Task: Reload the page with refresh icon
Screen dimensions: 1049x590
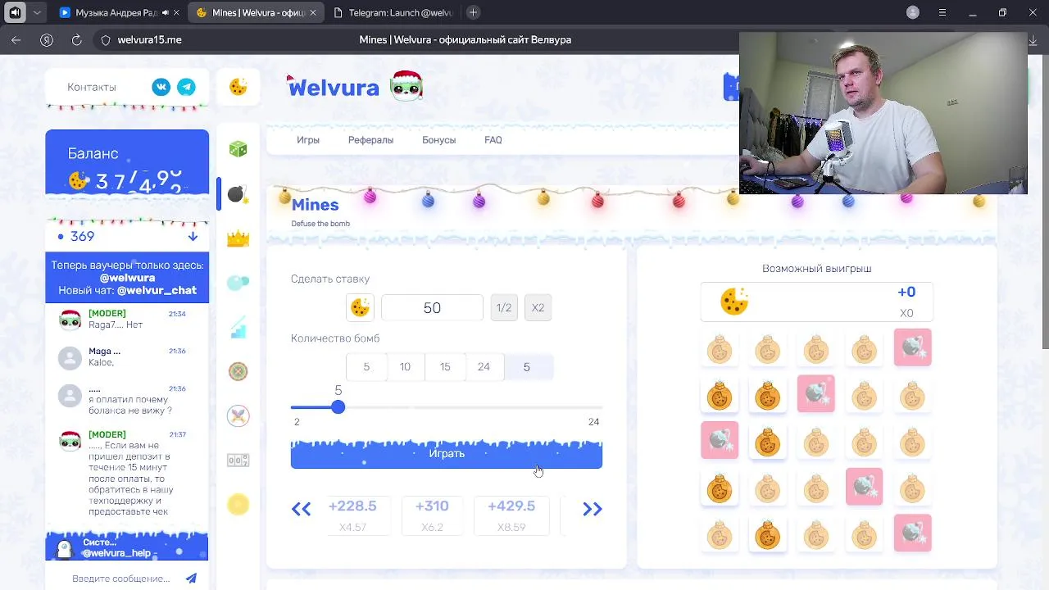Action: [x=77, y=39]
